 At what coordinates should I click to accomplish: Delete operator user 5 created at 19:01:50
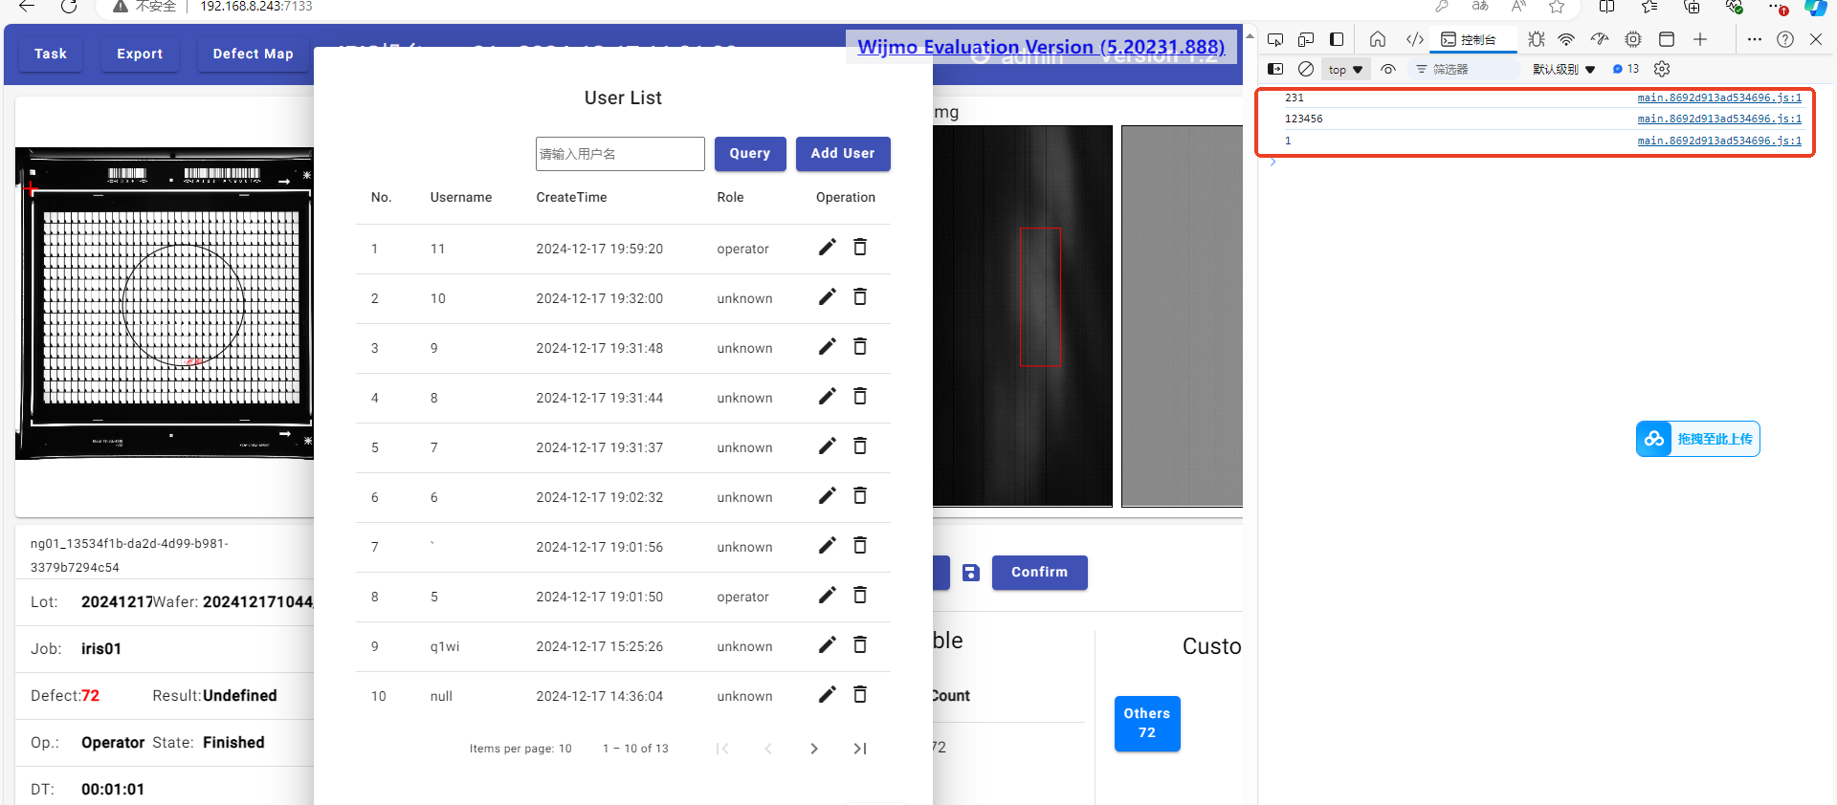pyautogui.click(x=860, y=596)
